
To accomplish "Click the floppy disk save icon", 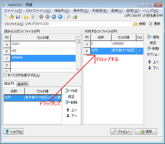I will 17,17.
